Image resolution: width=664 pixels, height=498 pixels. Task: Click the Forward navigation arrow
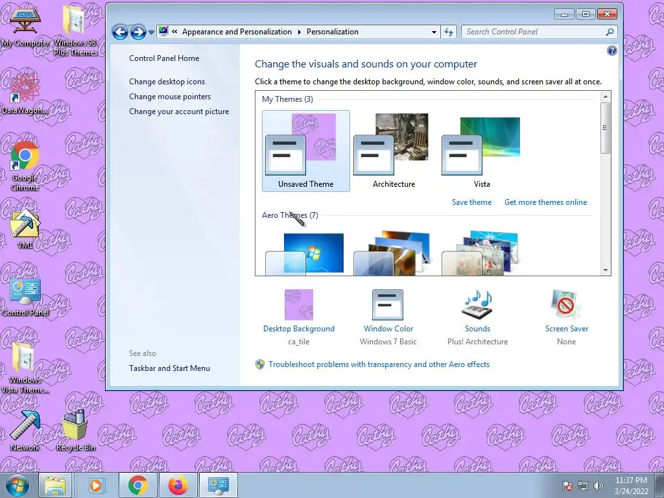(x=138, y=32)
